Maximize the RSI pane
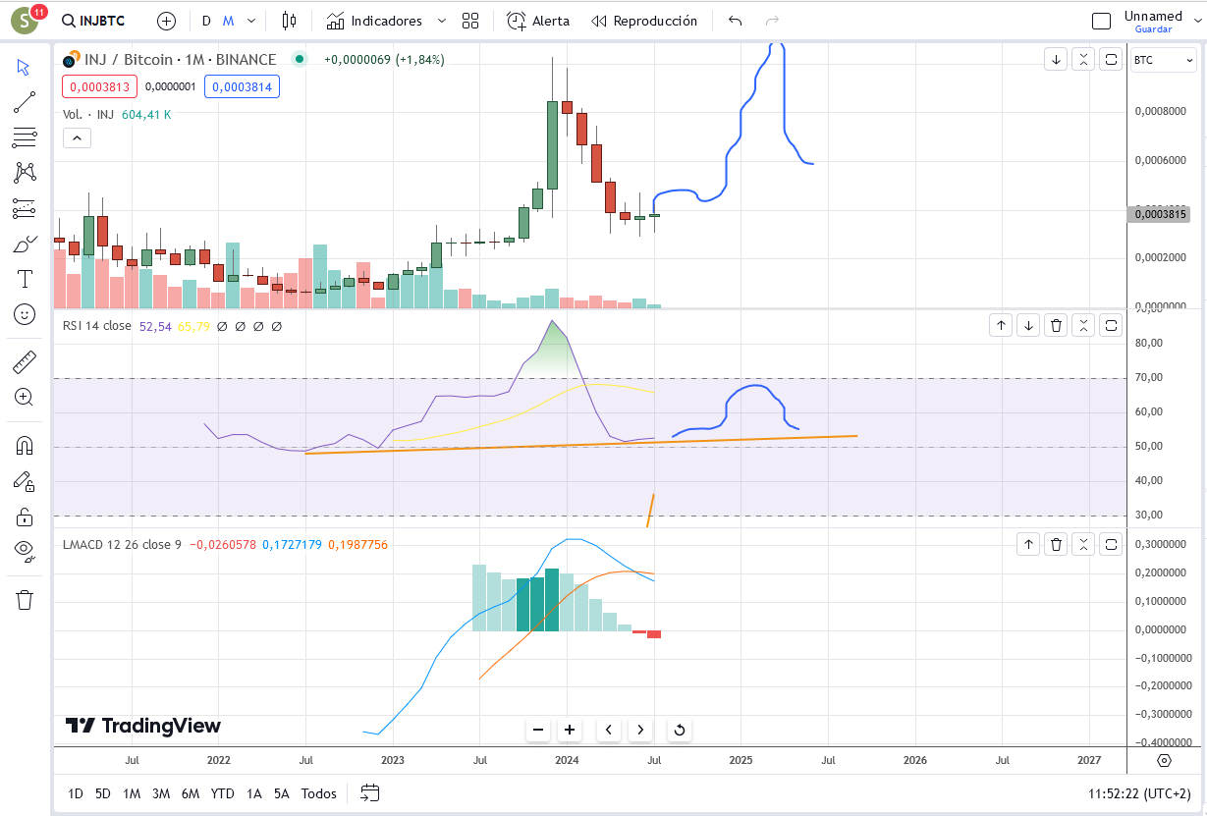Image resolution: width=1207 pixels, height=816 pixels. pos(1111,325)
